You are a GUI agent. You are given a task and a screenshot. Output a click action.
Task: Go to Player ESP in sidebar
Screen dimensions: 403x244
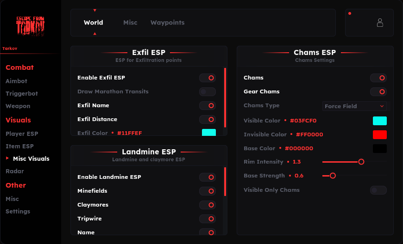point(22,134)
